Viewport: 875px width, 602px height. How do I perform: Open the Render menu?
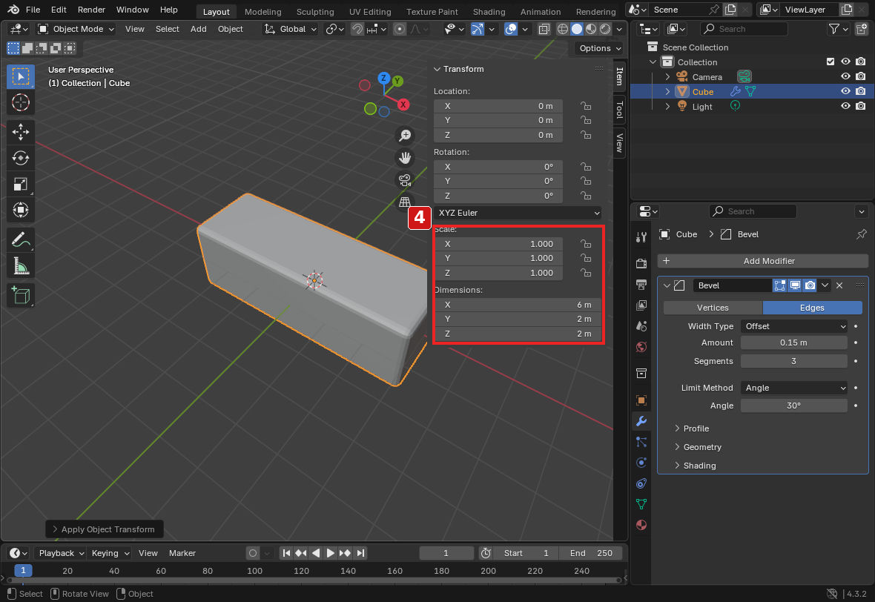pos(91,10)
